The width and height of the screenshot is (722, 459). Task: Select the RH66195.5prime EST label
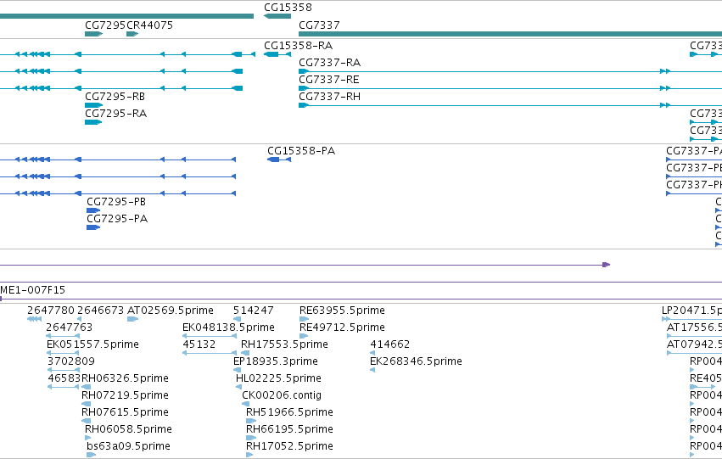click(x=289, y=429)
